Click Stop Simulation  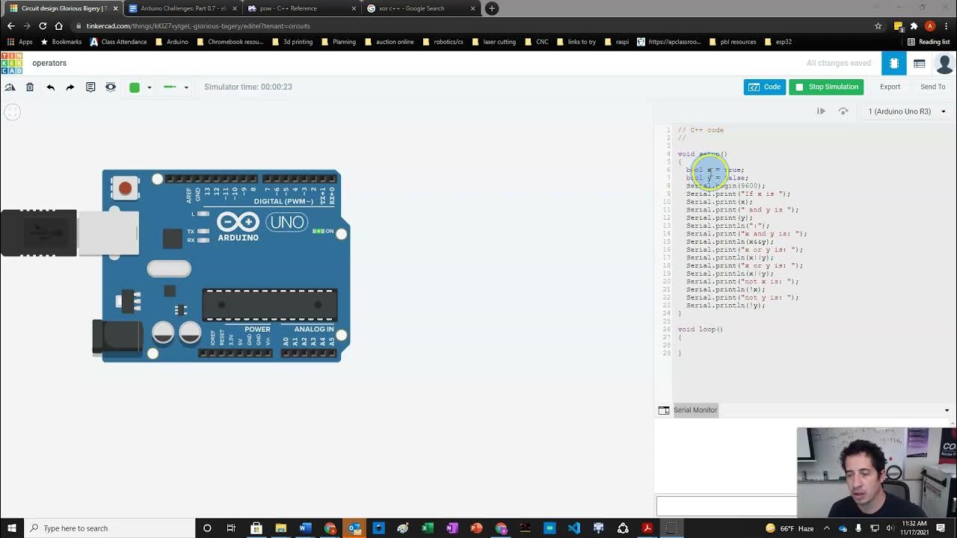[826, 87]
